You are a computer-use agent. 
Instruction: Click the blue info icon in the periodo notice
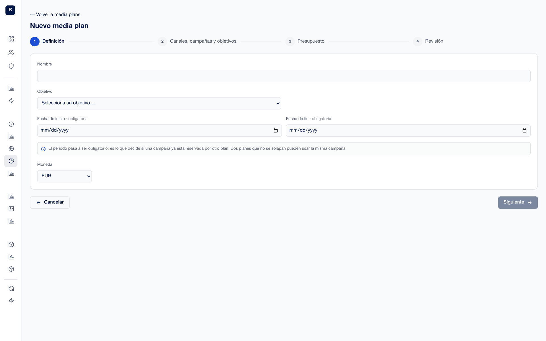(43, 149)
